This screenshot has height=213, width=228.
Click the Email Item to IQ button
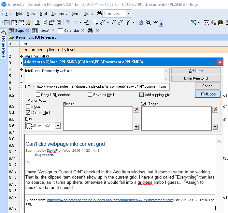pyautogui.click(x=196, y=78)
